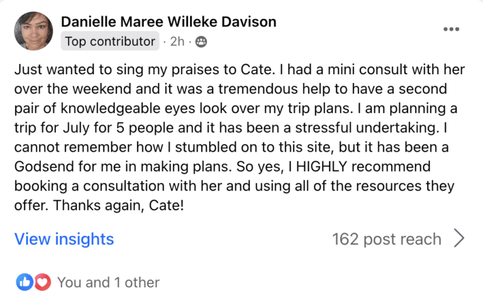Viewport: 483px width, 300px height.
Task: Show who reacted via 'You and 1 other'
Action: point(108,283)
